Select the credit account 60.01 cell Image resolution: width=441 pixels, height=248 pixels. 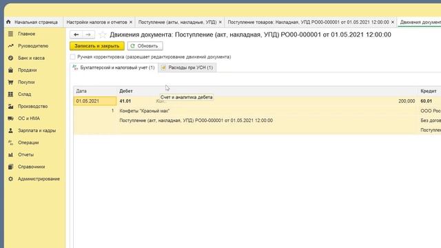(x=426, y=101)
